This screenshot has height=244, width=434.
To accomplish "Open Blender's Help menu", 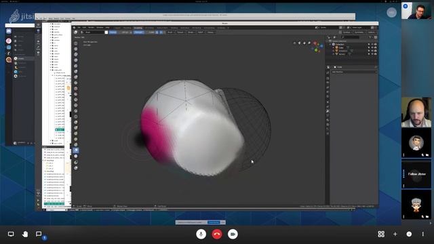I will [107, 28].
